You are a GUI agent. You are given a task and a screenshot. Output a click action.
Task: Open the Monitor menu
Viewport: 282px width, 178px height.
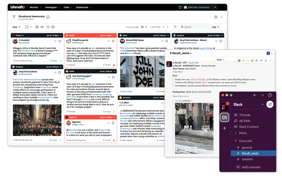pos(35,8)
